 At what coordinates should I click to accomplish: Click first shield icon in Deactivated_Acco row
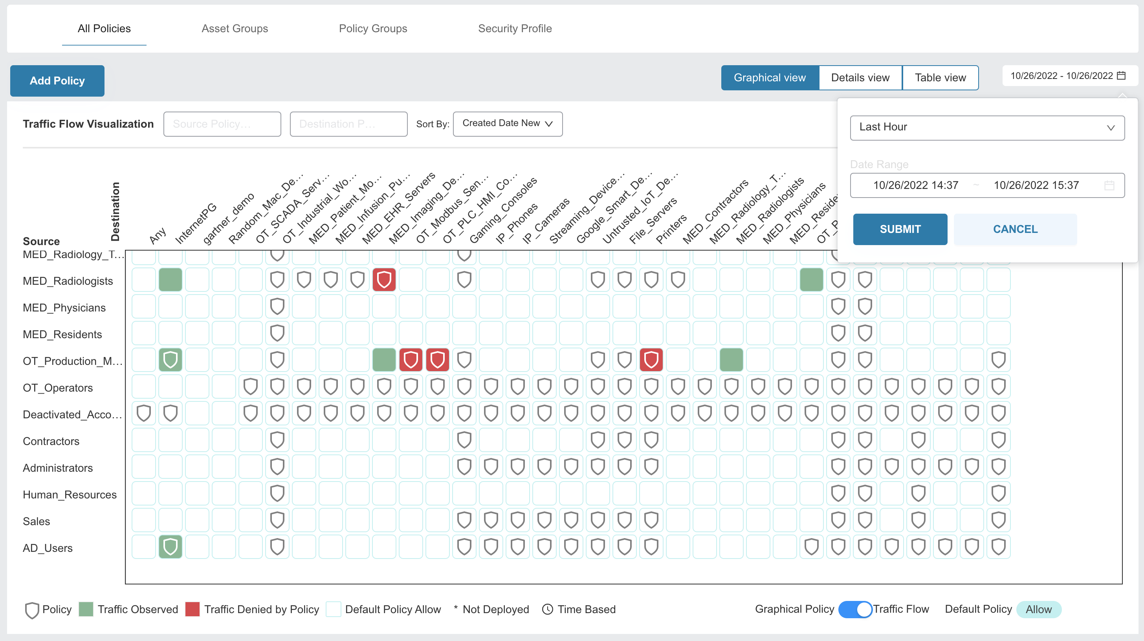[x=143, y=413]
